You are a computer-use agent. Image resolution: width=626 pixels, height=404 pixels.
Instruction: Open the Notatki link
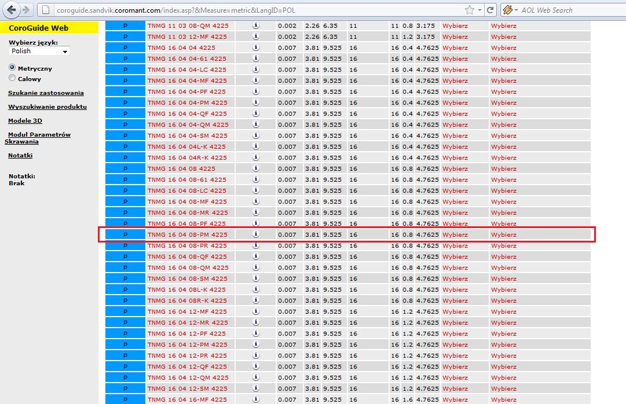point(20,156)
